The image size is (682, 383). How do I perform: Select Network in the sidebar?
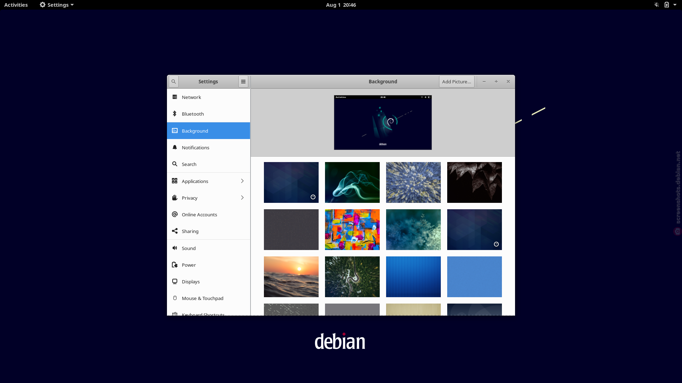point(209,97)
